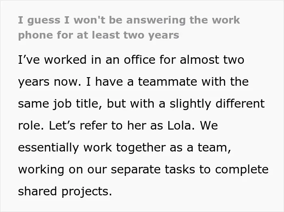Viewport: 284px width, 212px height.
Task: Click the word "together" in the paragraph
Action: (141, 148)
